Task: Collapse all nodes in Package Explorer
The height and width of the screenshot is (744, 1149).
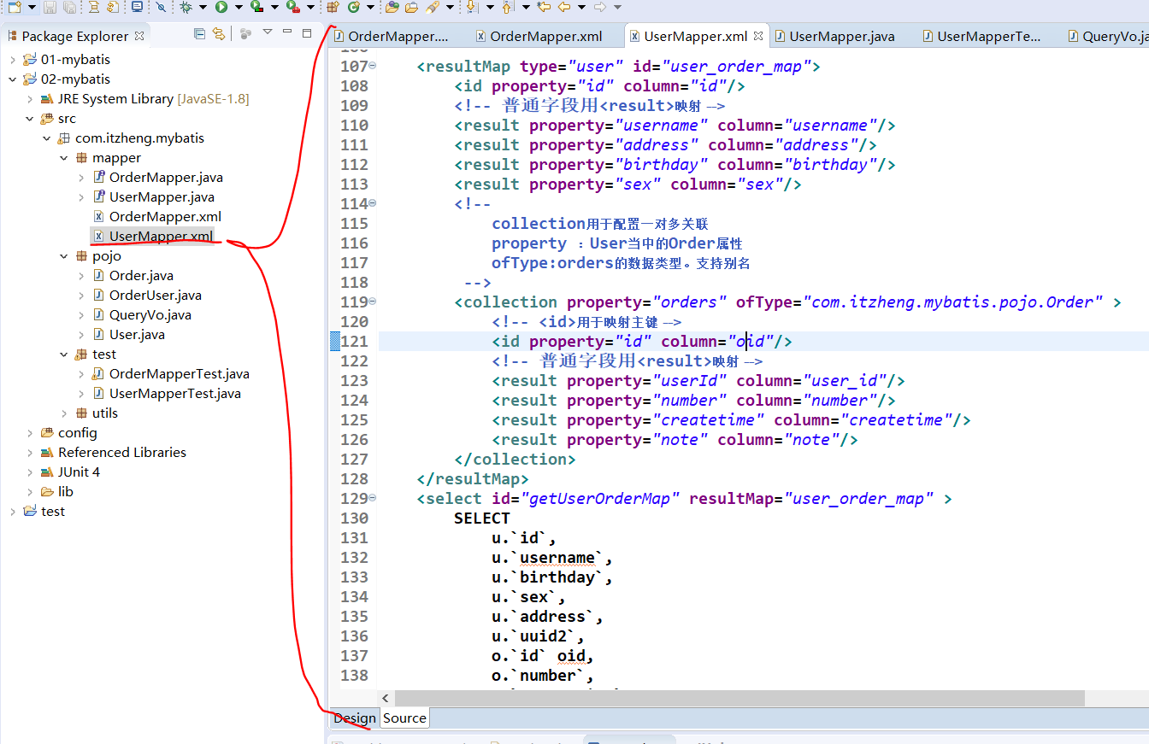Action: point(199,34)
